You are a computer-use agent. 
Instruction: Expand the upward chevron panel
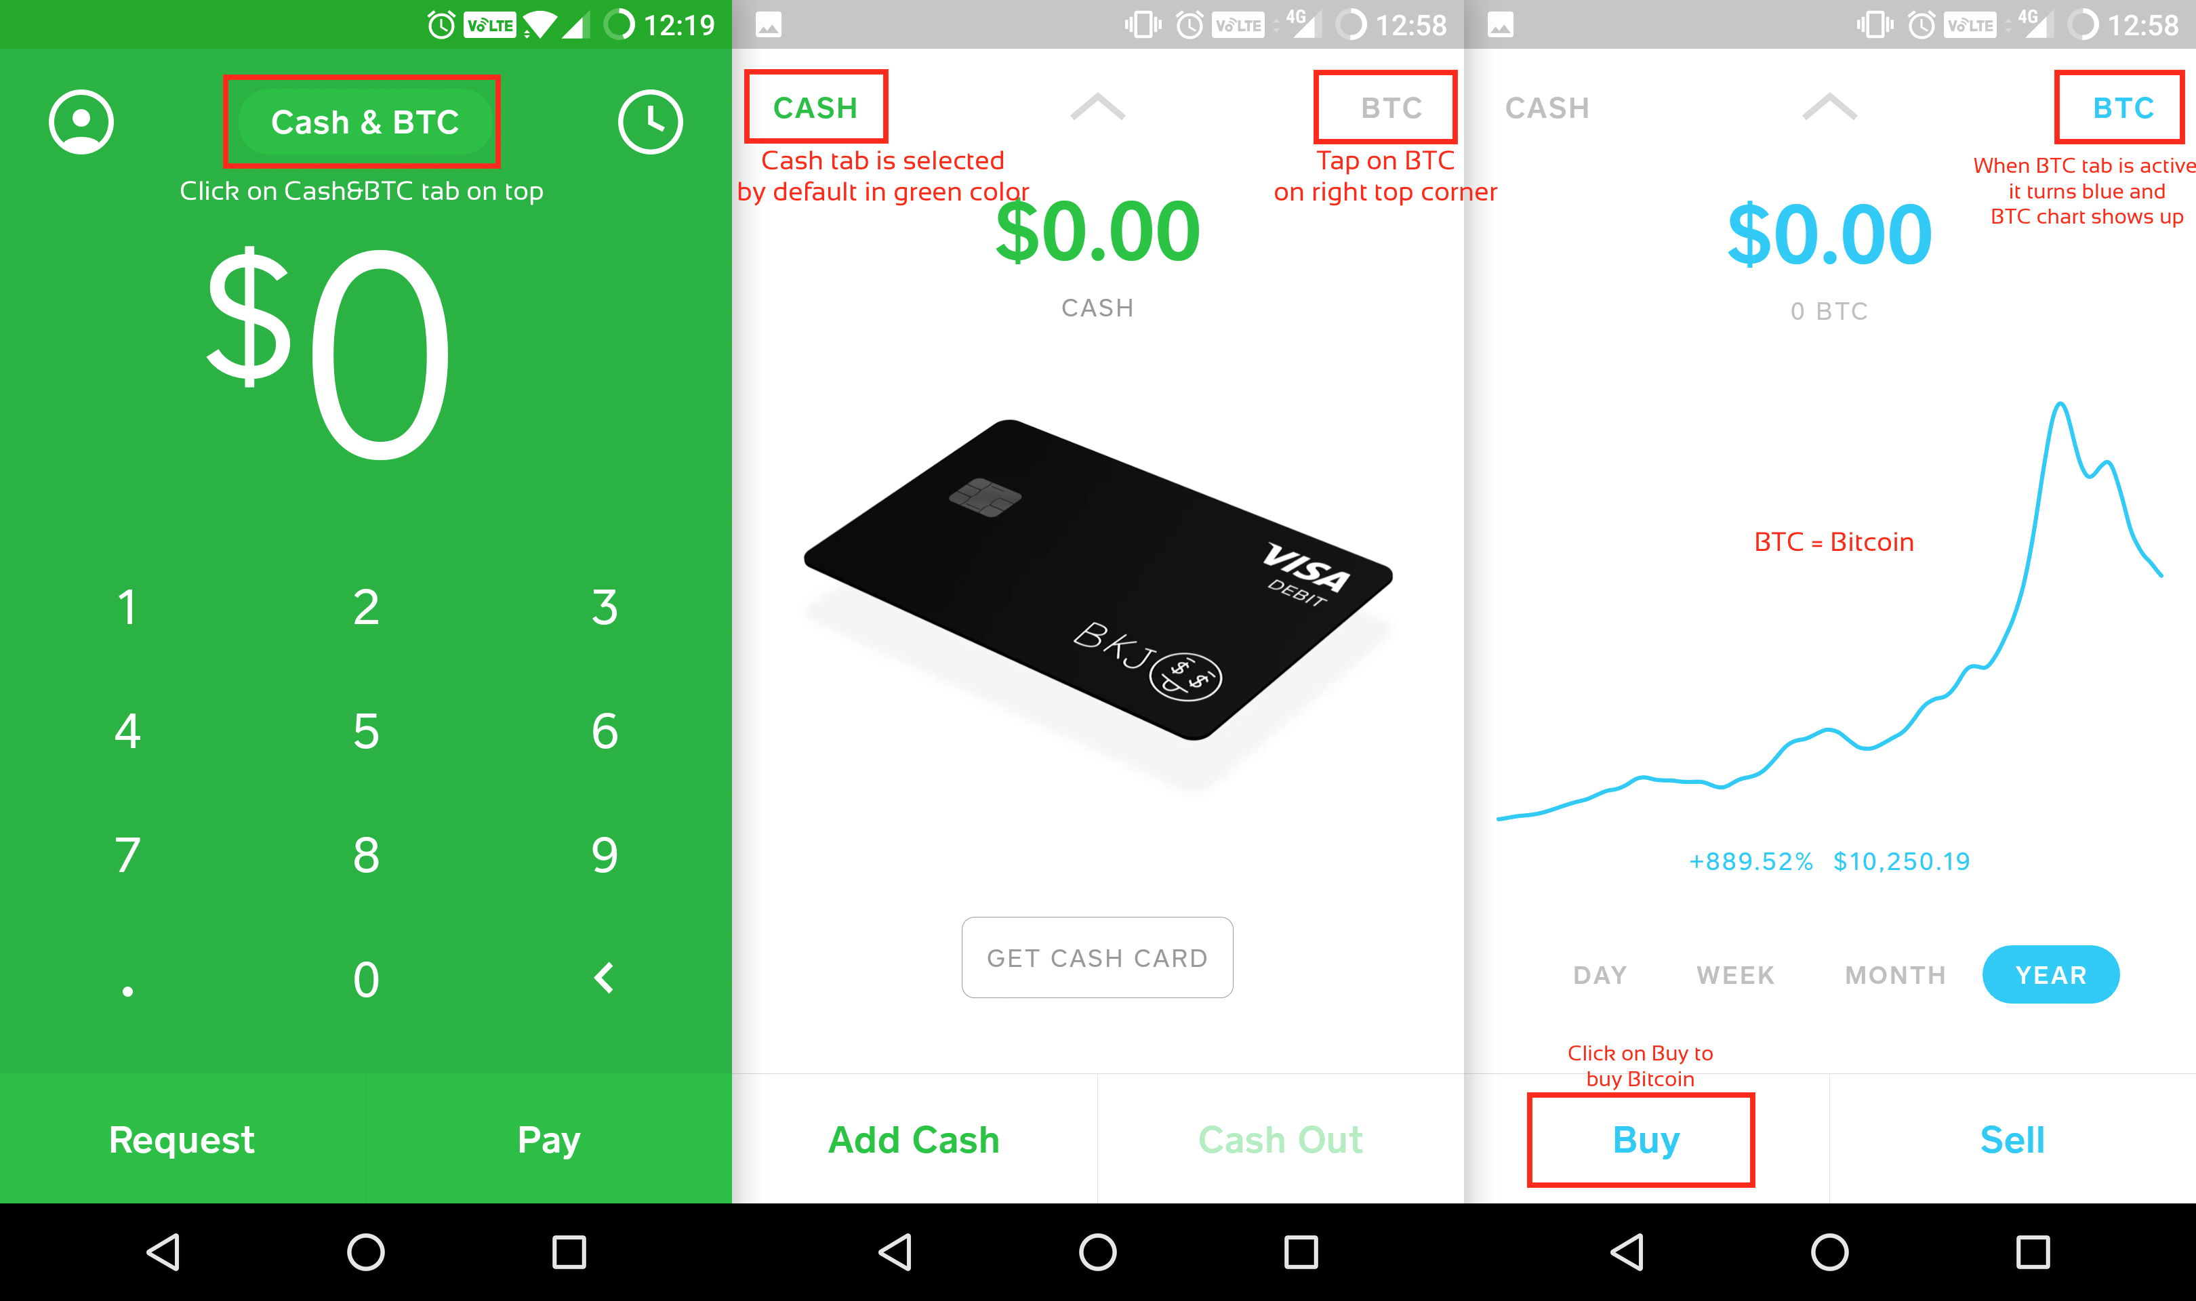click(1098, 107)
